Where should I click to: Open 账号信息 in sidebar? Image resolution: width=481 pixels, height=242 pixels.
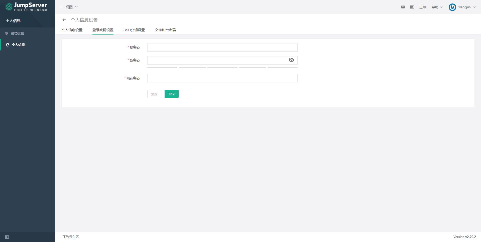[28, 33]
